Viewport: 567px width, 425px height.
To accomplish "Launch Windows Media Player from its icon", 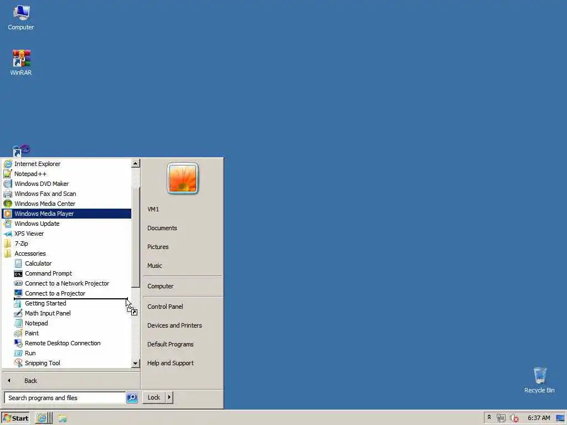I will click(x=8, y=214).
